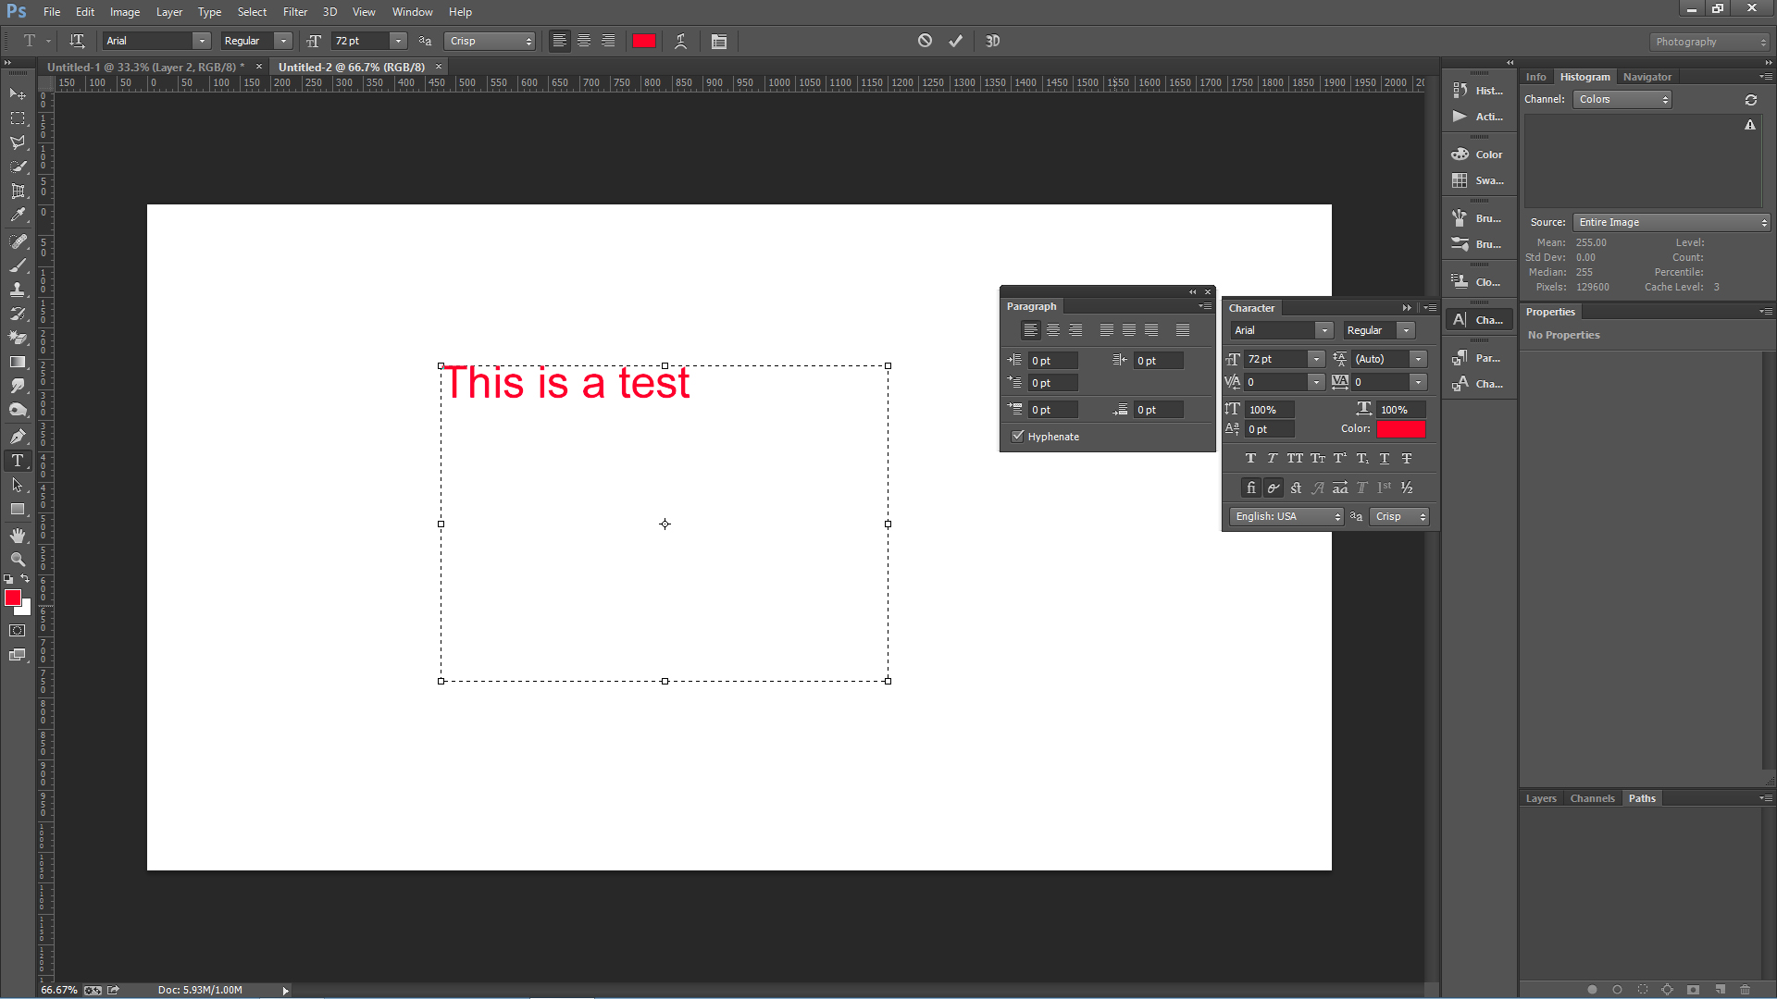The width and height of the screenshot is (1777, 999).
Task: Select the Clone Stamp tool
Action: 18,290
